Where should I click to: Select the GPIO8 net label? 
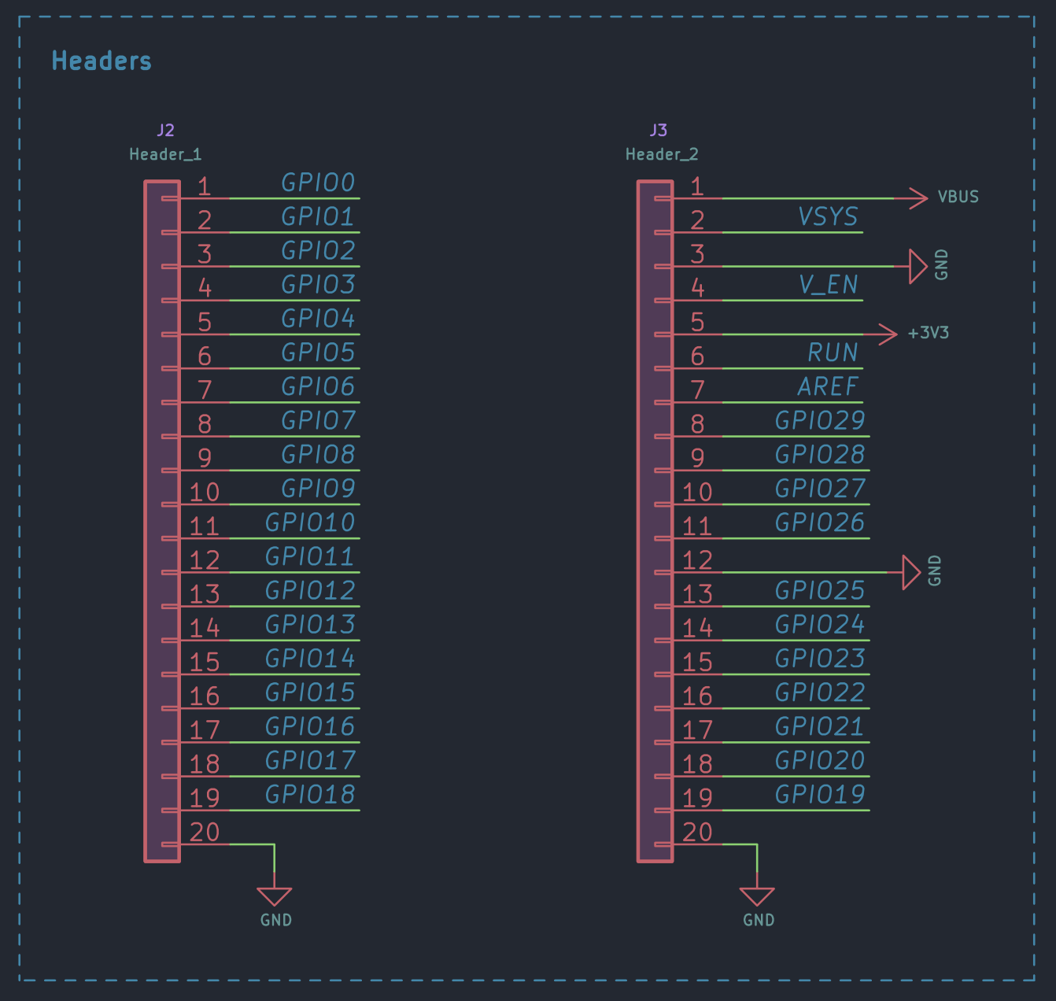[x=319, y=454]
